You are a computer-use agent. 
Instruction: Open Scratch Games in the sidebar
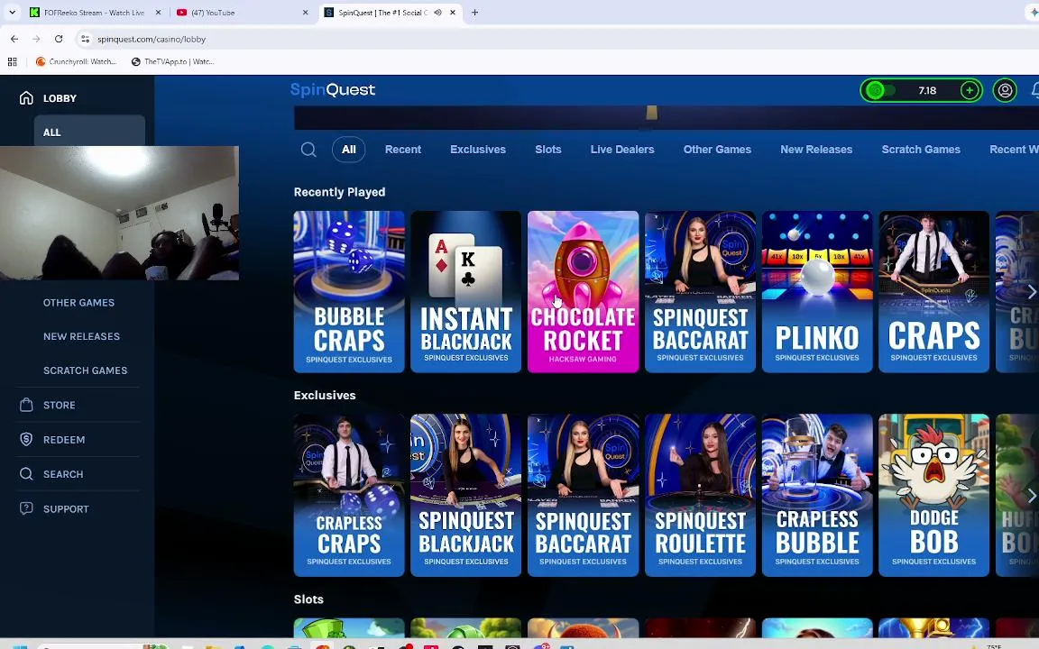point(85,370)
